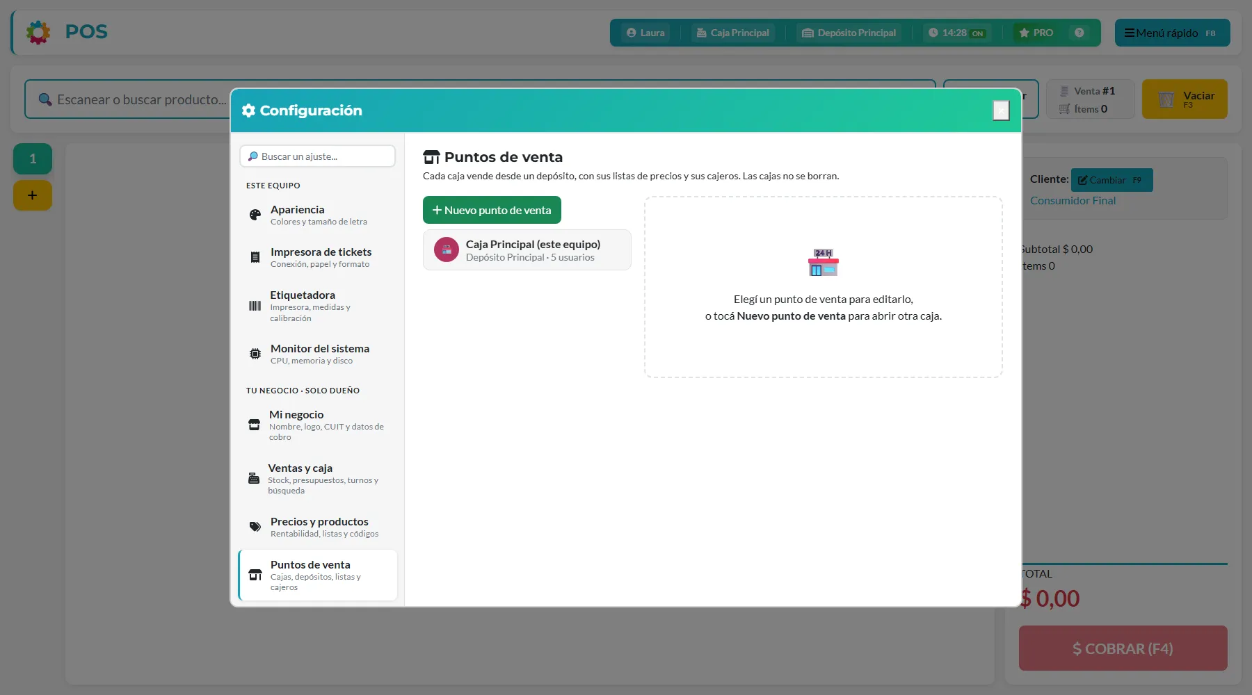Open the Mi negocio settings
Viewport: 1252px width, 695px height.
point(318,425)
